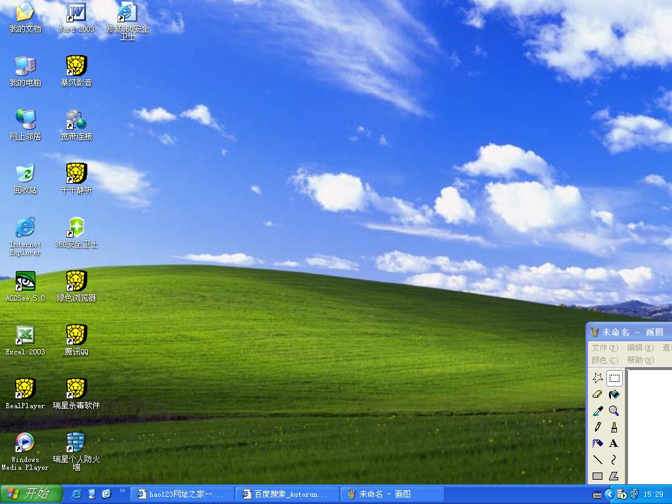Choose the Polygon tool in Paint
This screenshot has height=504, width=672.
(614, 476)
